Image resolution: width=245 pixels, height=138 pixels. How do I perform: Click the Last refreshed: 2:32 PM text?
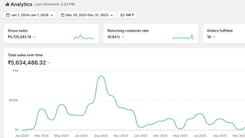(55, 4)
